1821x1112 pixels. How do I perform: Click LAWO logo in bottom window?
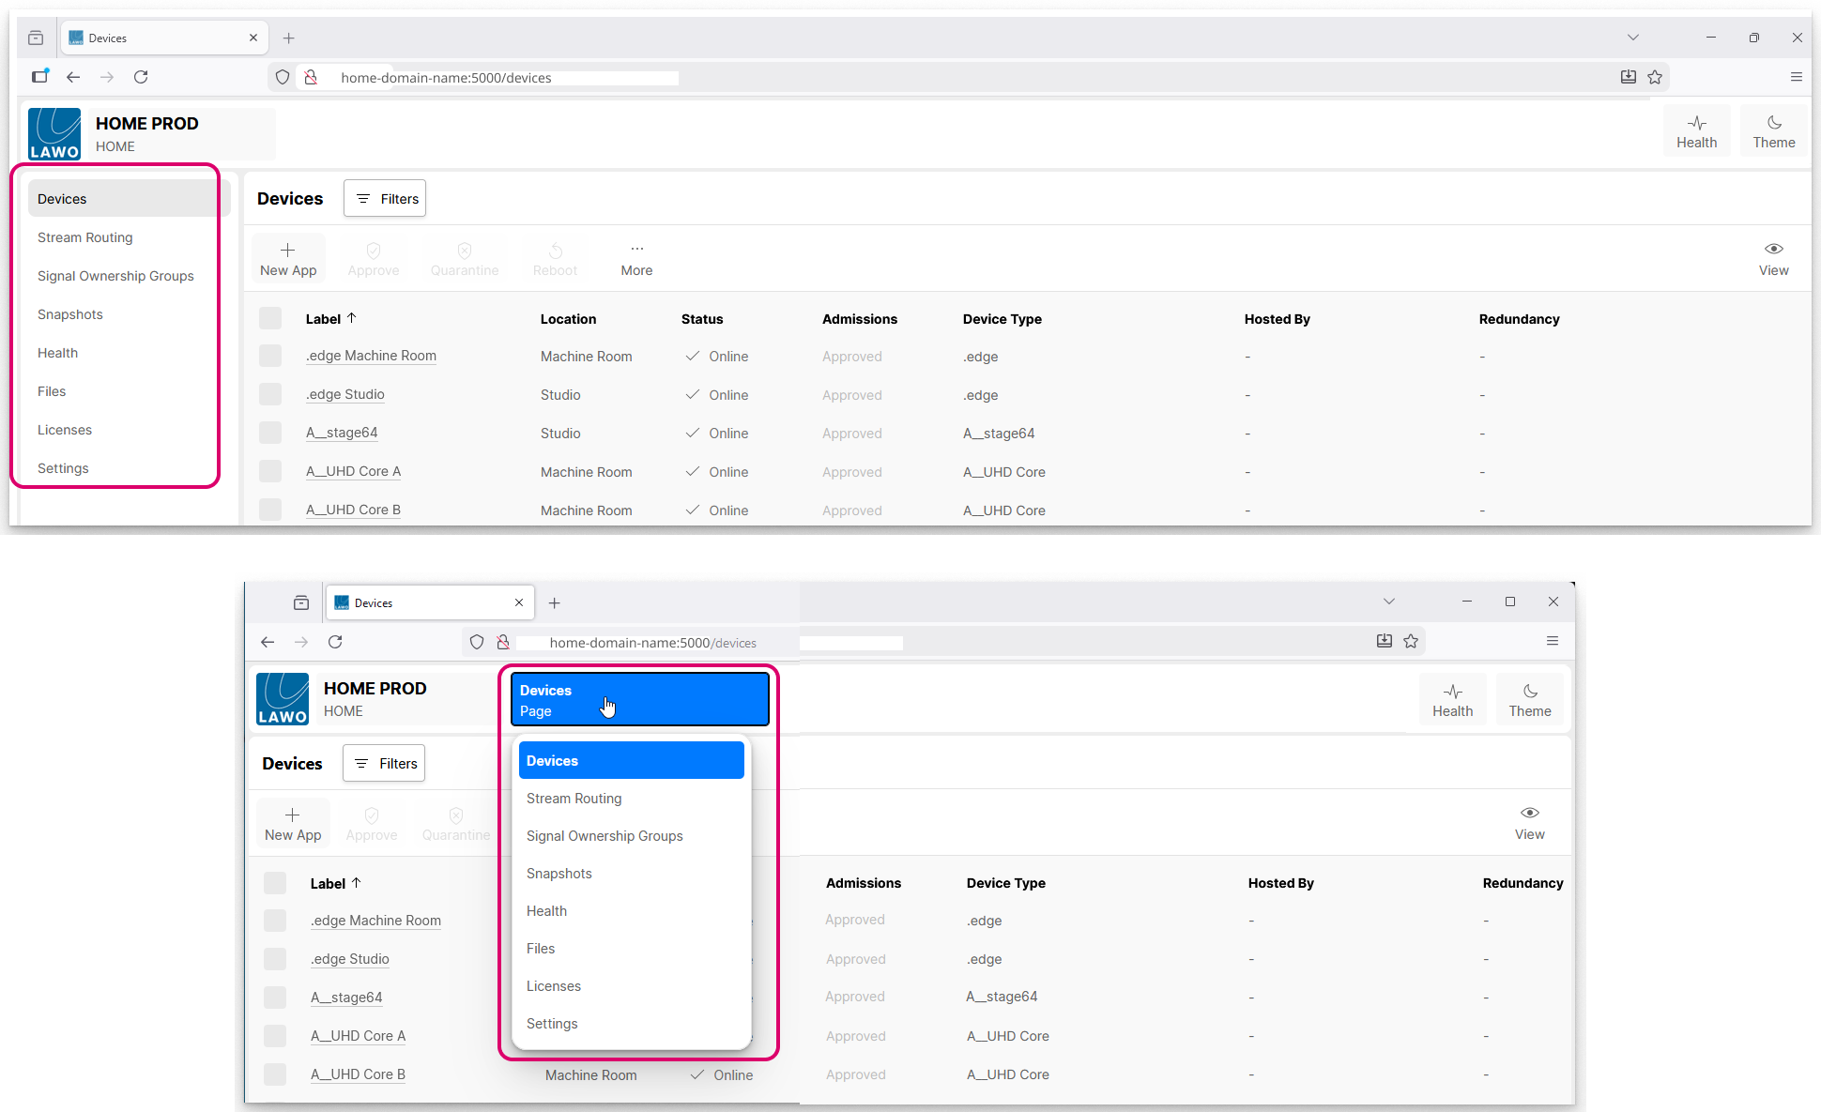[x=283, y=699]
